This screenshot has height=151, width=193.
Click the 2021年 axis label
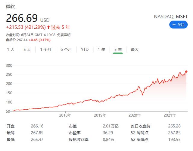[170, 115]
